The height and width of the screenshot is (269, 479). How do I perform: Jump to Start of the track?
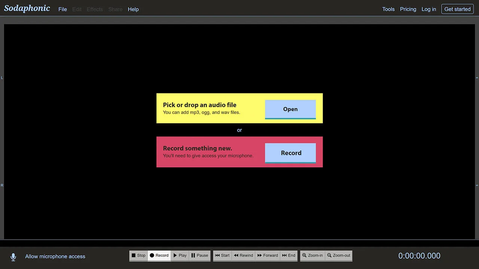(222, 256)
